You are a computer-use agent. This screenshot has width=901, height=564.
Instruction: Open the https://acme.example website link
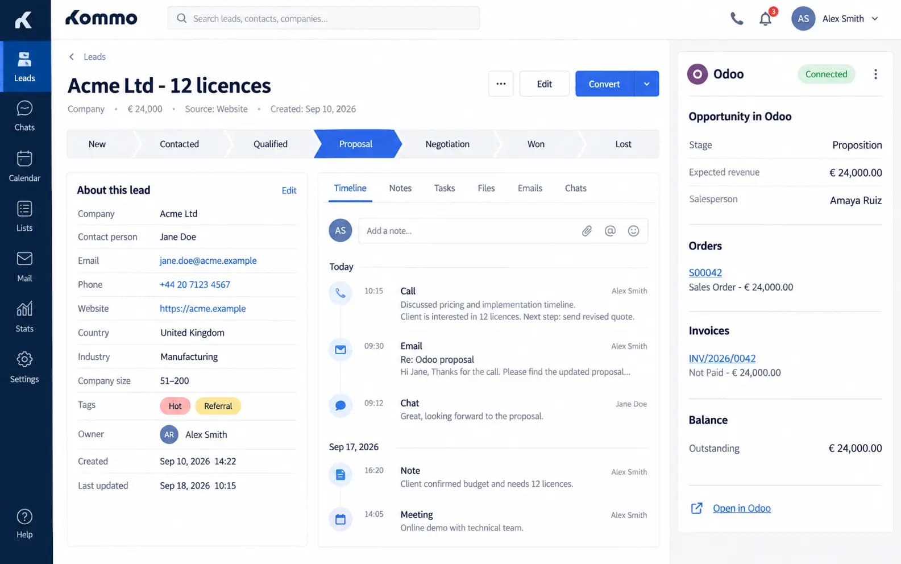(203, 309)
